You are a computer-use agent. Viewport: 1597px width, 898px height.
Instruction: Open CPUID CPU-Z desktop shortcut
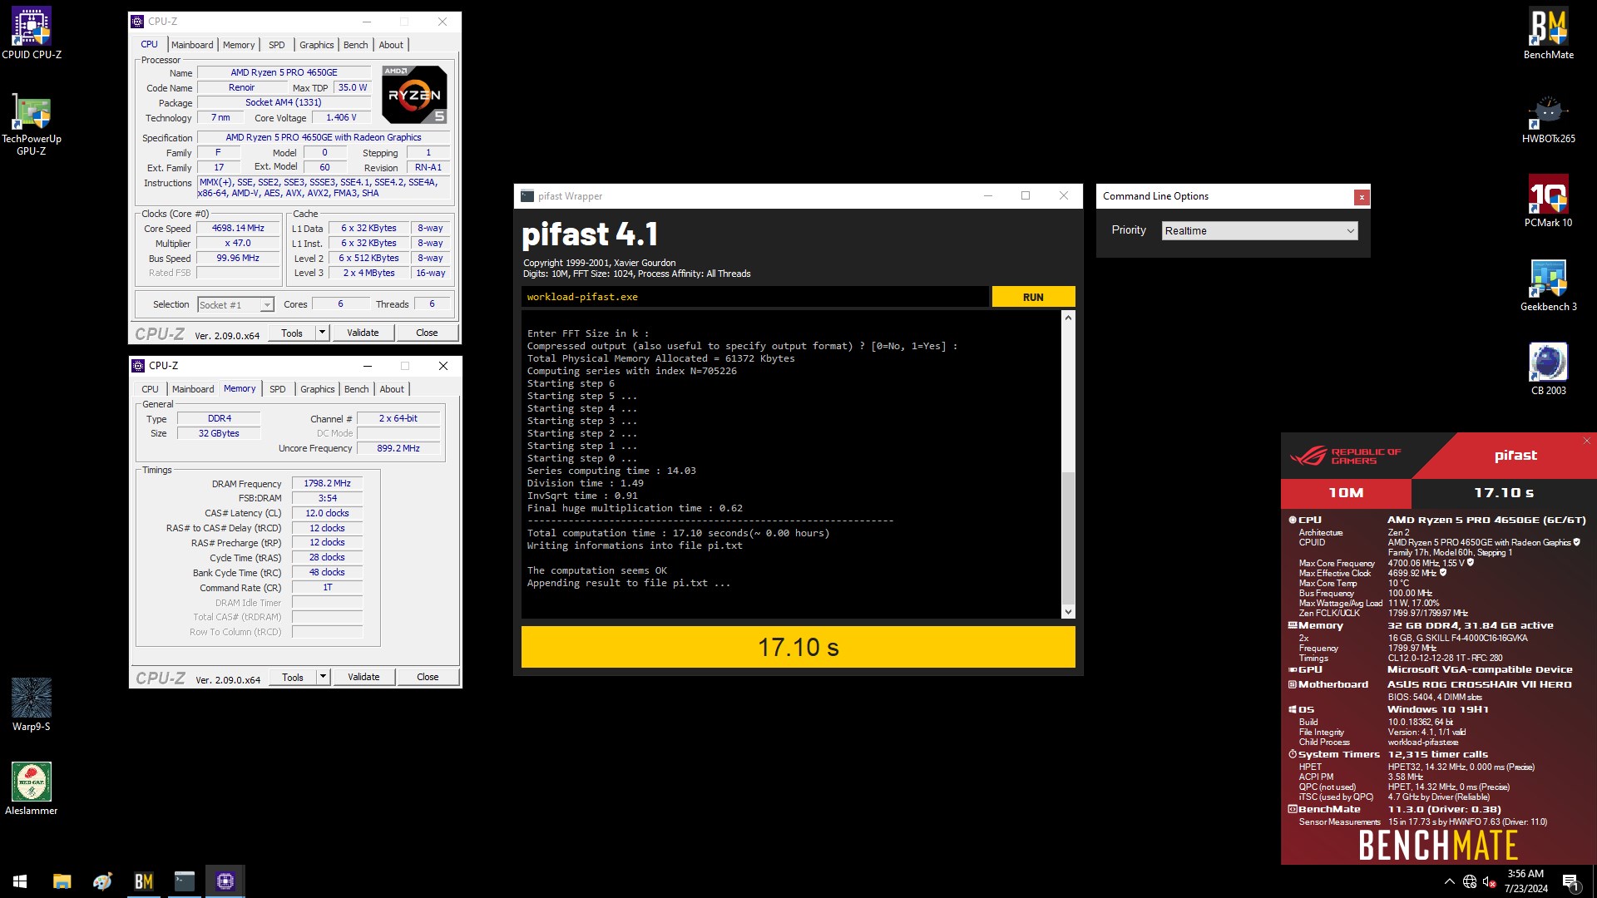pyautogui.click(x=32, y=33)
